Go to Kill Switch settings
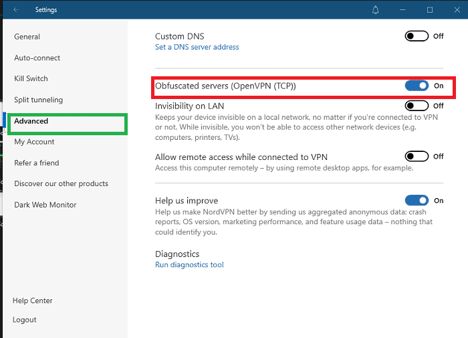This screenshot has width=468, height=338. pos(31,79)
